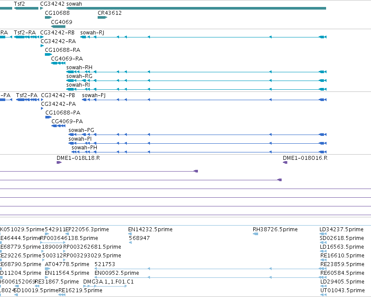This screenshot has width=371, height=297.
Task: Select the 189009 feature label
Action: coord(52,247)
